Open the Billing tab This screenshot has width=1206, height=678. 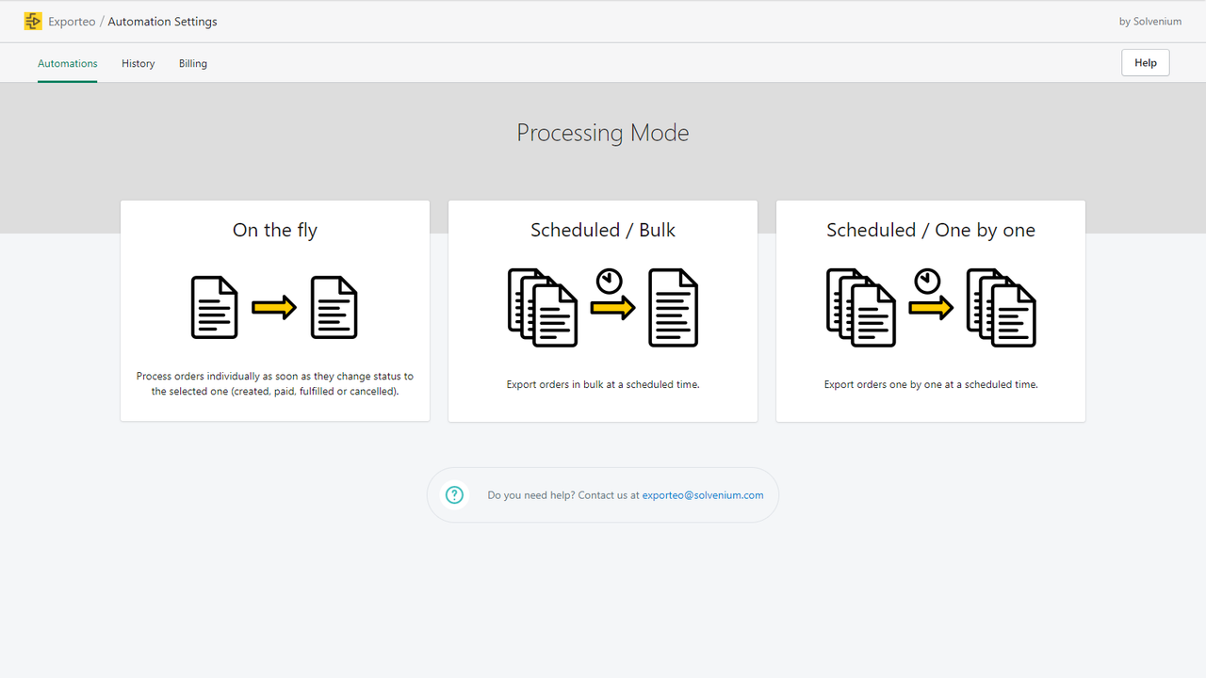click(192, 63)
